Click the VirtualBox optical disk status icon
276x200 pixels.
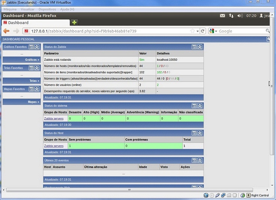point(212,195)
